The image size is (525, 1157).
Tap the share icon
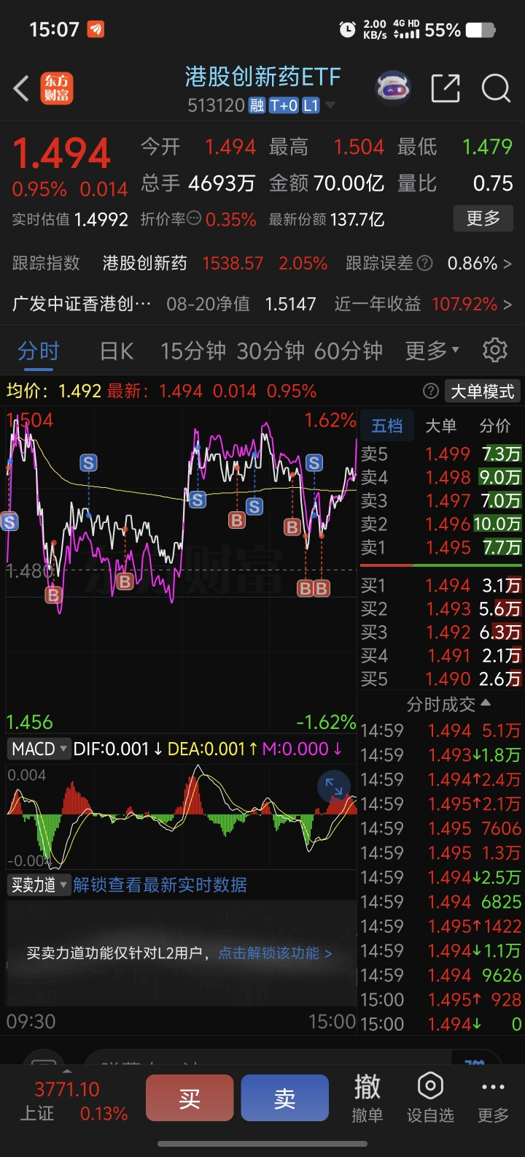(446, 88)
